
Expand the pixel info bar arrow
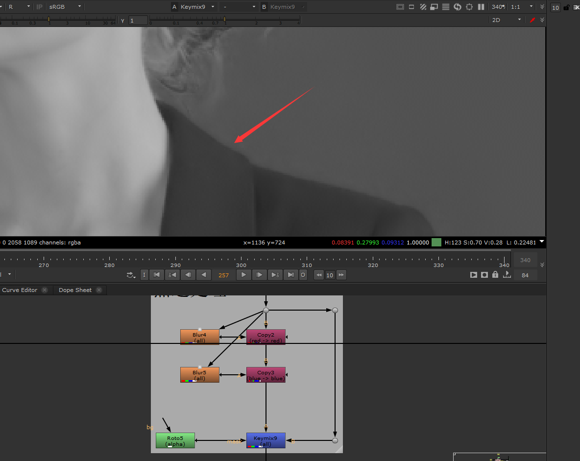pos(541,242)
